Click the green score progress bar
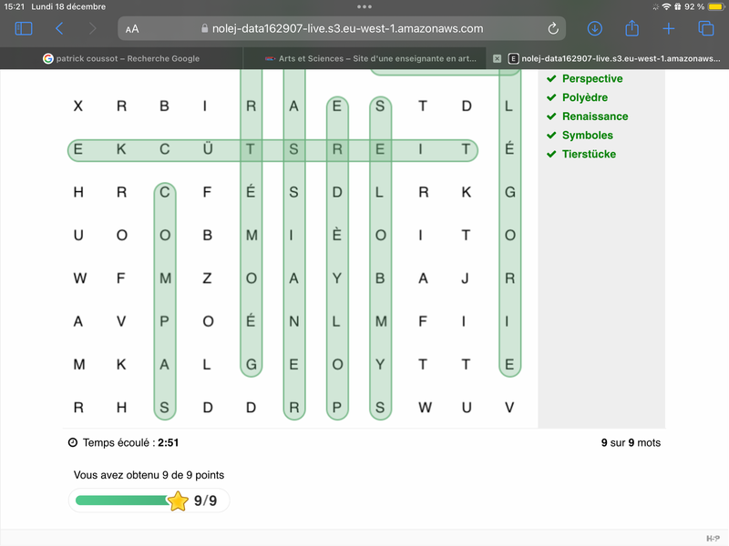This screenshot has width=729, height=546. pos(123,500)
